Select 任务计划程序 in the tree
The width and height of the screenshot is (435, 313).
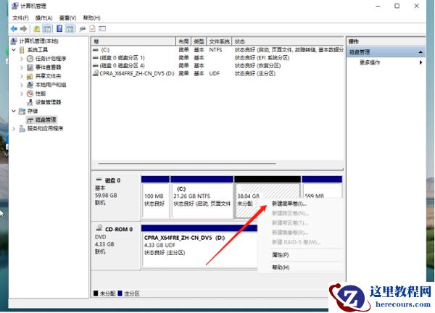point(51,59)
